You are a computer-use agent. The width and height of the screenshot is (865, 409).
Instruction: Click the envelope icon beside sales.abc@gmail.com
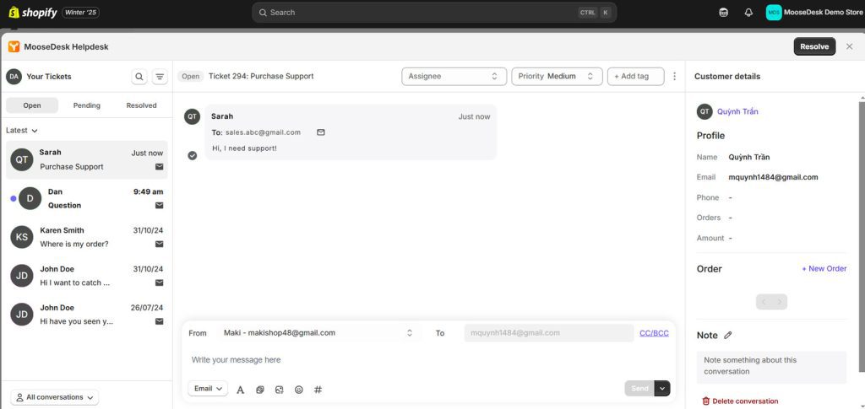coord(320,132)
